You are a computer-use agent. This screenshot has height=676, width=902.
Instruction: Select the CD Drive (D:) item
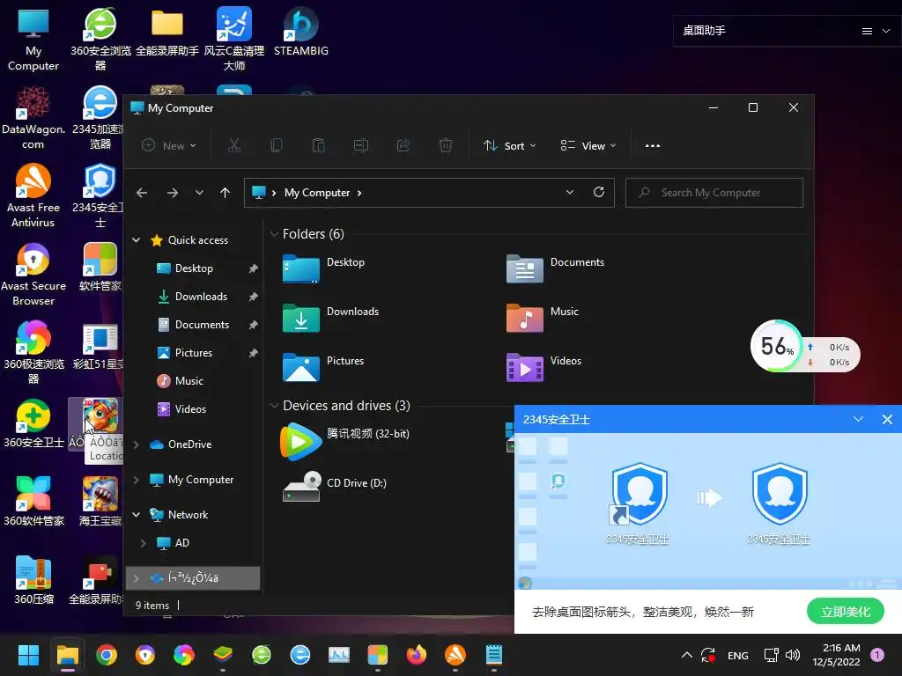(x=334, y=486)
